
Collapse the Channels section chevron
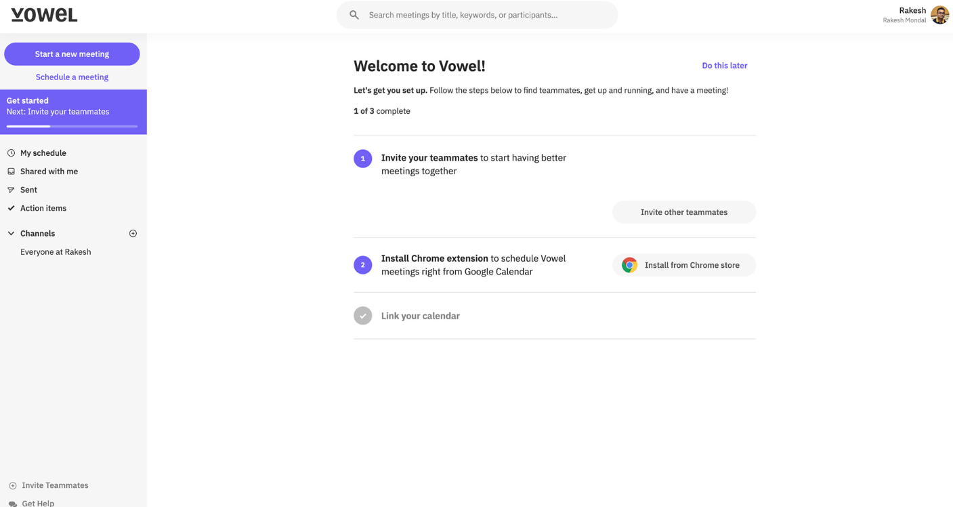pyautogui.click(x=11, y=233)
